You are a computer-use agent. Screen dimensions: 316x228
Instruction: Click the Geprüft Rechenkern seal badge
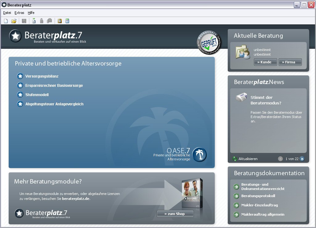click(209, 43)
